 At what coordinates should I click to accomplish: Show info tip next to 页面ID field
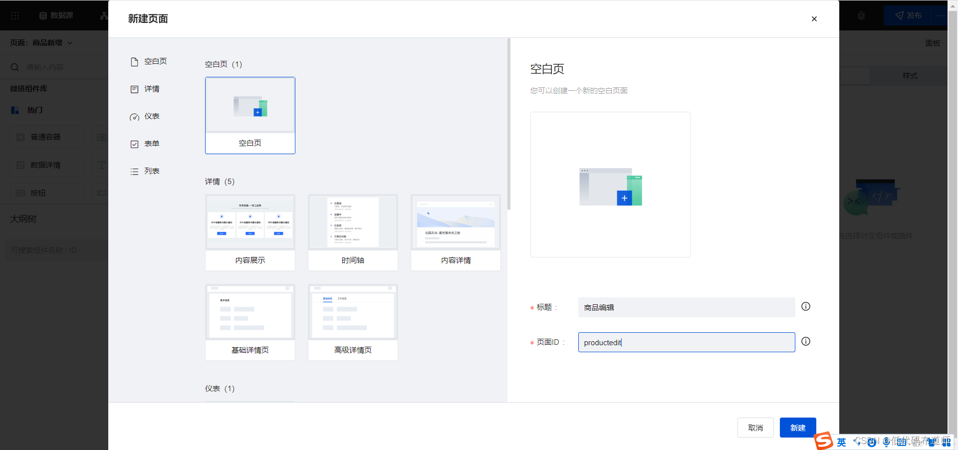pos(806,341)
